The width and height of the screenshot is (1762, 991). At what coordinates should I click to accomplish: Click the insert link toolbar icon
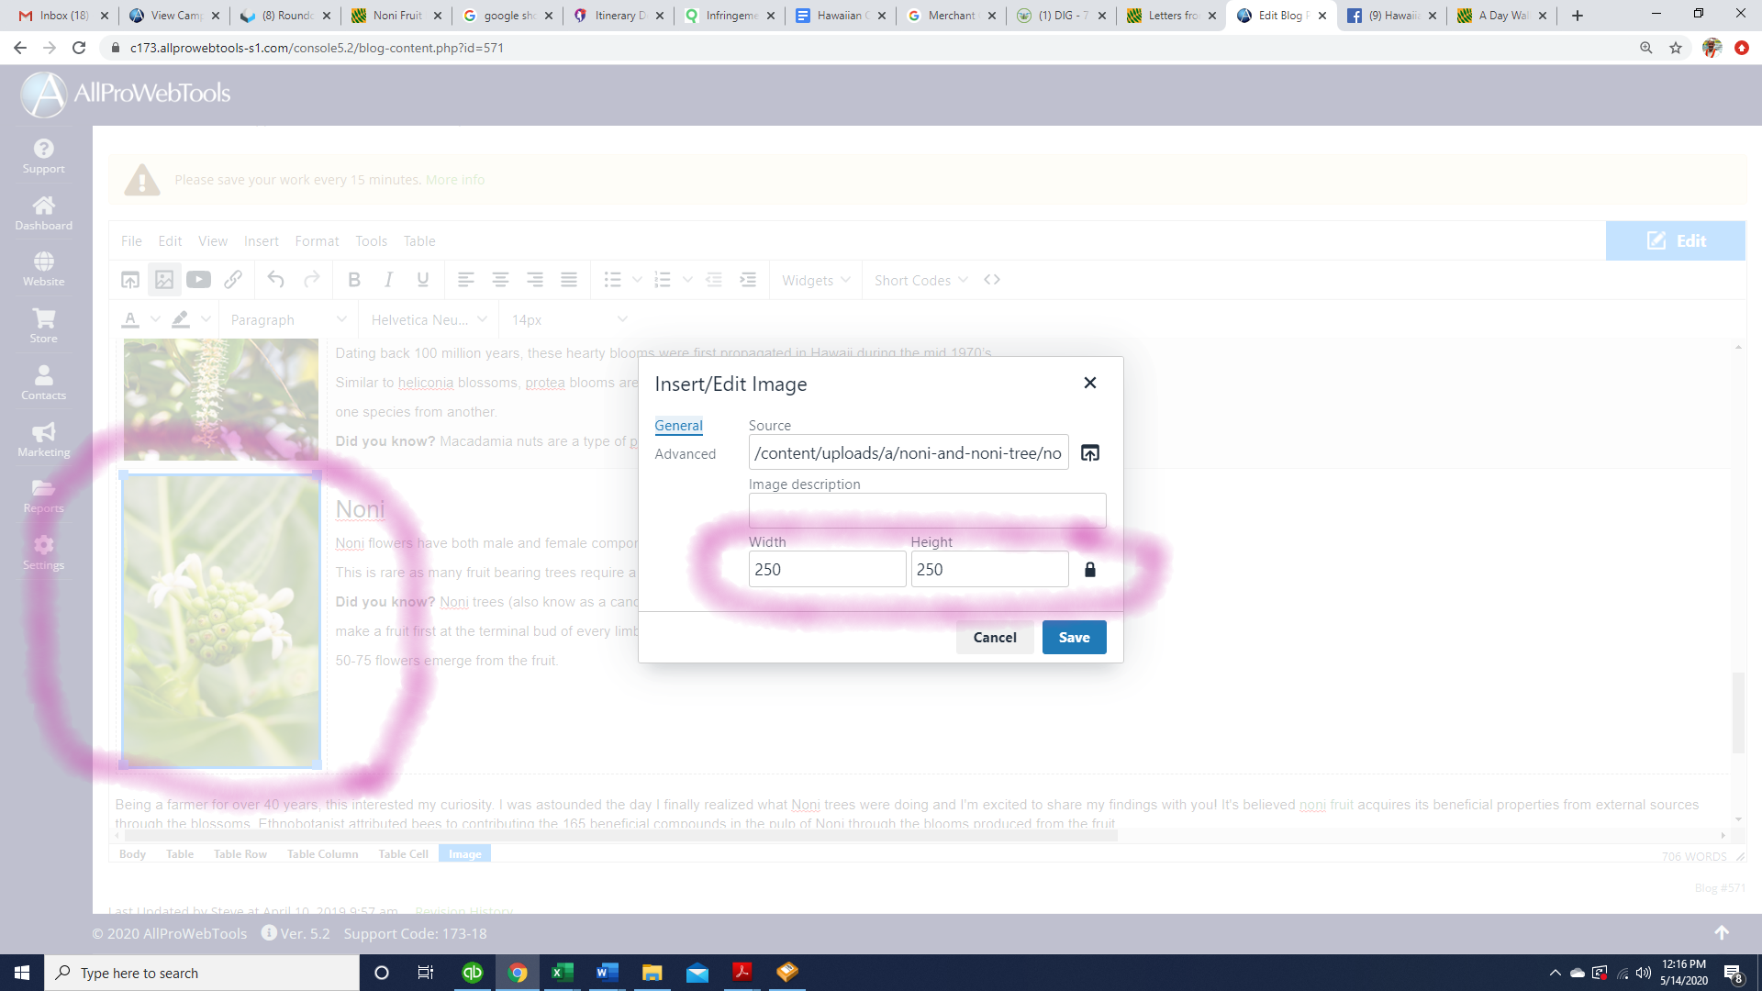[x=233, y=280]
